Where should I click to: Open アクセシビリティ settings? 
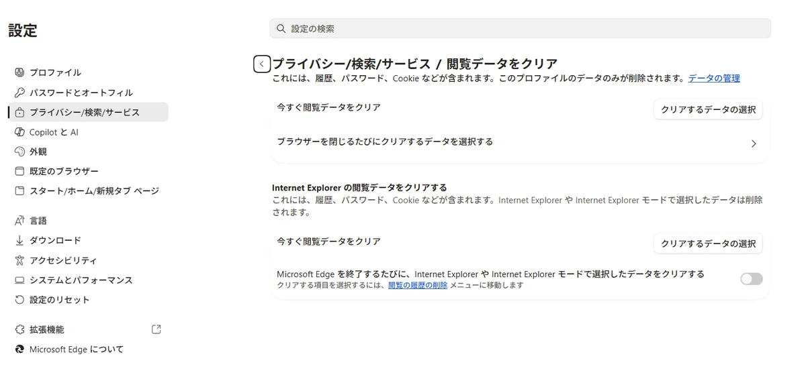88,260
